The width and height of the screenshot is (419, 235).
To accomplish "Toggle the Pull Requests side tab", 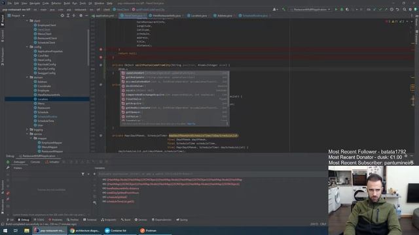I will tap(3, 57).
